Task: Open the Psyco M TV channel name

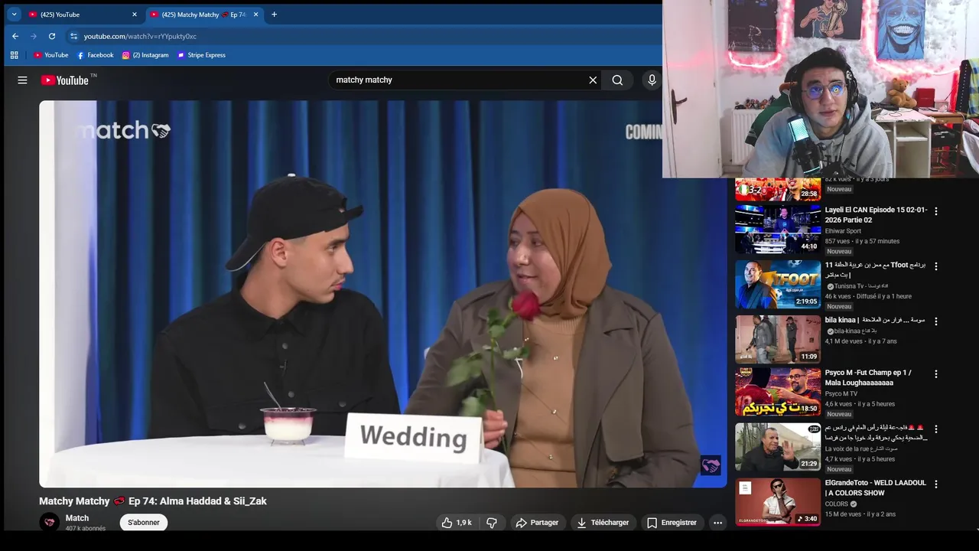Action: (x=841, y=394)
